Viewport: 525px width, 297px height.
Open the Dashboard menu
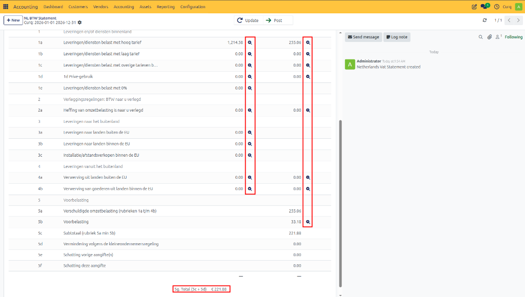pyautogui.click(x=53, y=7)
